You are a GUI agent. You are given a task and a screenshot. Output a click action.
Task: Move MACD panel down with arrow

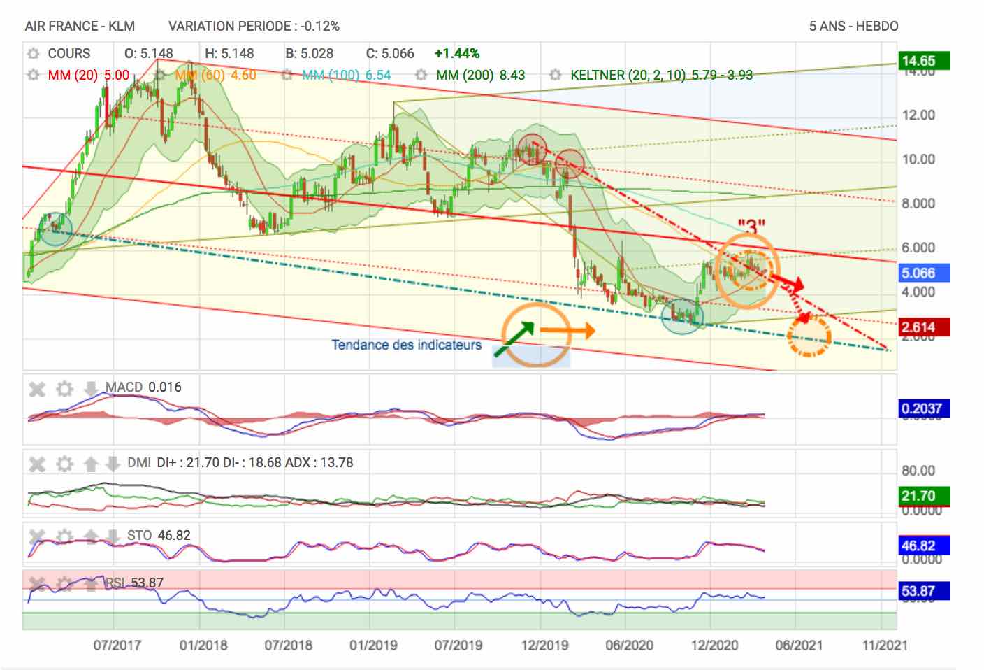tap(91, 389)
